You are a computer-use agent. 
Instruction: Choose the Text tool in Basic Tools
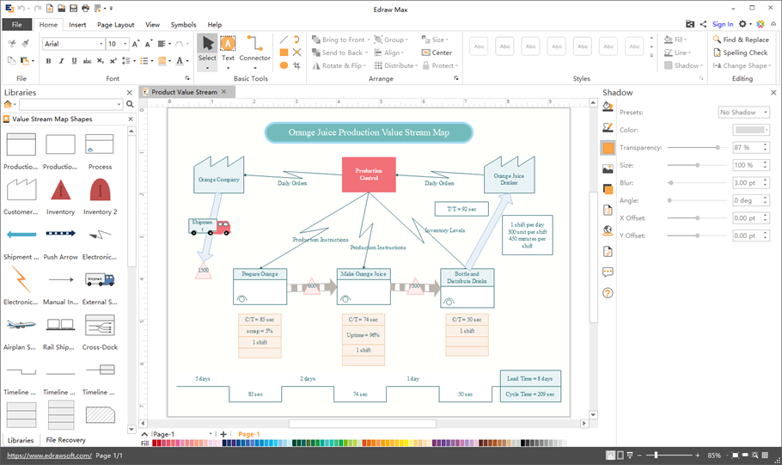click(228, 49)
